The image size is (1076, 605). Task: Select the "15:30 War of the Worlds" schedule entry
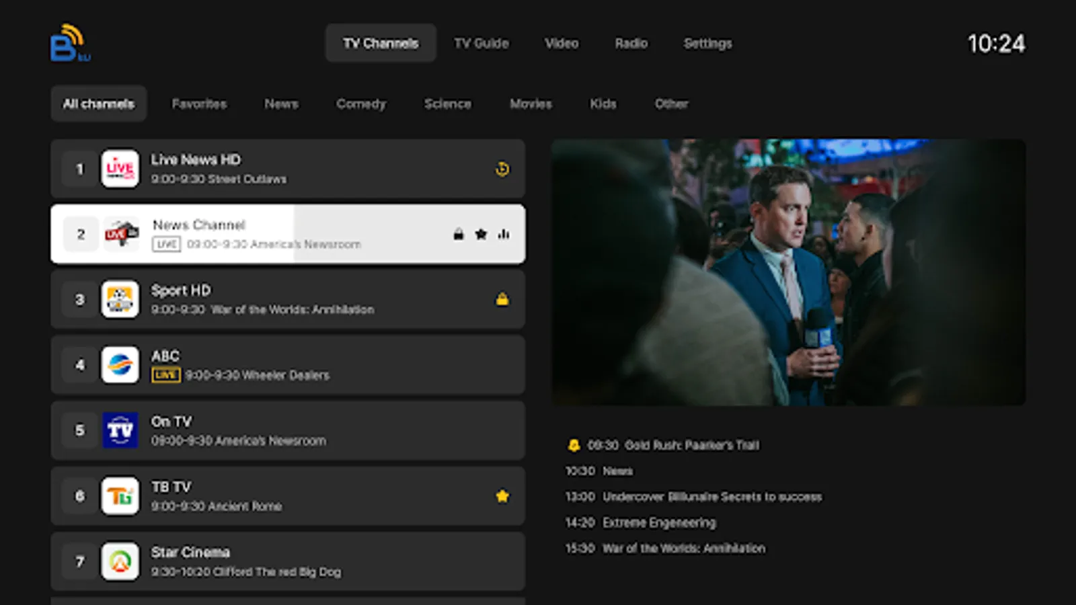(x=665, y=549)
